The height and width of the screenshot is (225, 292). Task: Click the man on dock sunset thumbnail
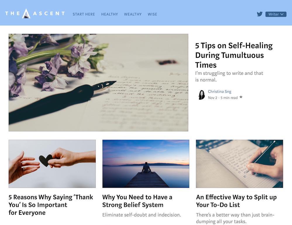coord(146,164)
